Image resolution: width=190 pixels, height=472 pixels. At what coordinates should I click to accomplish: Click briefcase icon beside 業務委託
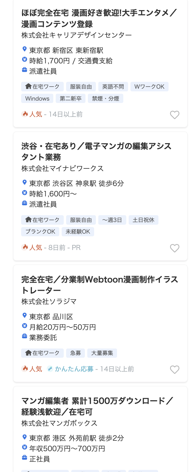[25, 336]
